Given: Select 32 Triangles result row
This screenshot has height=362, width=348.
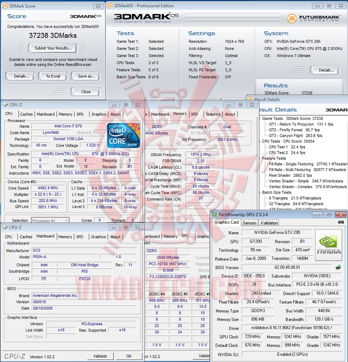Looking at the screenshot, I should 296,203.
